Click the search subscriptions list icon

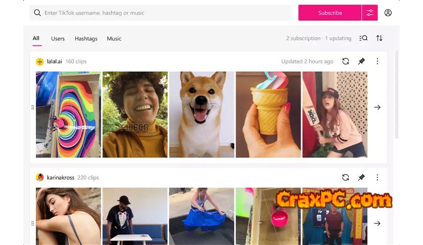pyautogui.click(x=363, y=38)
